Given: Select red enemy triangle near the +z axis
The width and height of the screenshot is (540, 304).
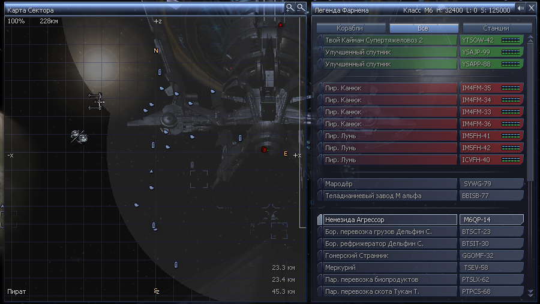Looking at the screenshot, I should 280,25.
